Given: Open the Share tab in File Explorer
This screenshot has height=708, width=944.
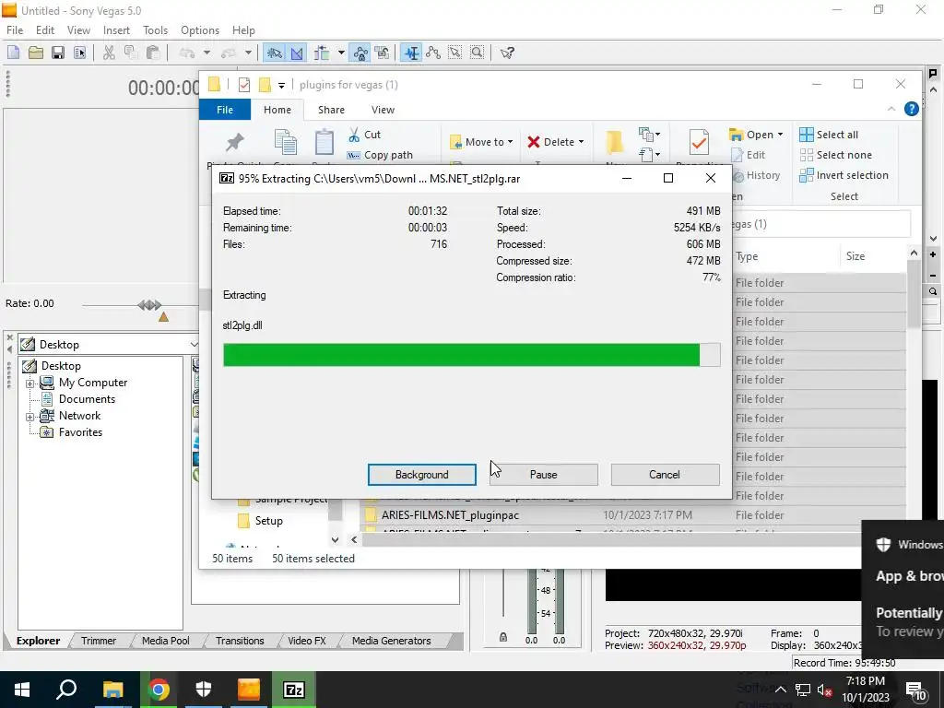Looking at the screenshot, I should pyautogui.click(x=331, y=110).
